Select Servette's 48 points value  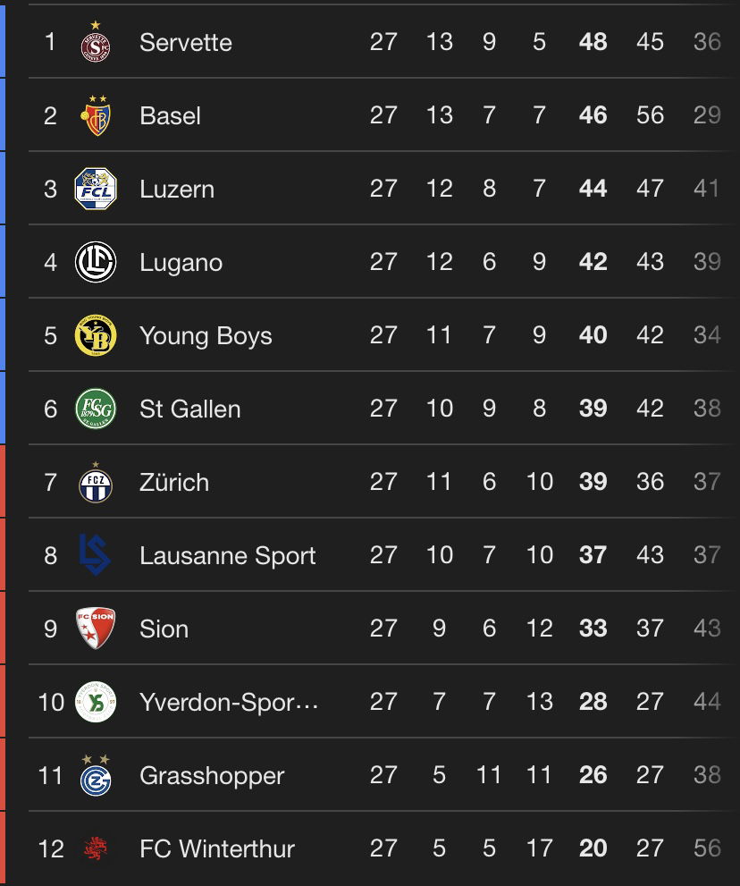(593, 42)
